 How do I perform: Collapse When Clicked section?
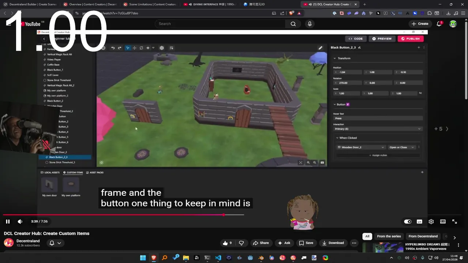337,138
